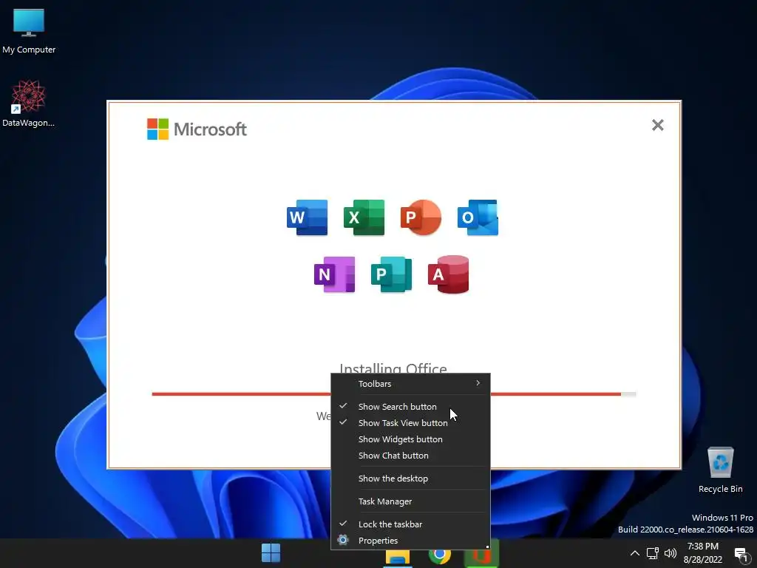This screenshot has height=568, width=757.
Task: Open the My Computer desktop icon
Action: [x=29, y=31]
